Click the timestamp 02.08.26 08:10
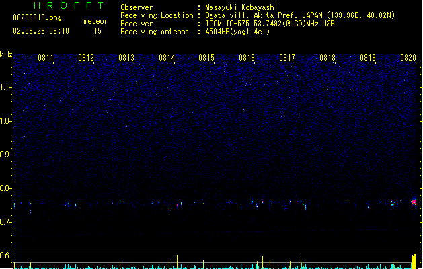This screenshot has width=423, height=269. tap(41, 31)
